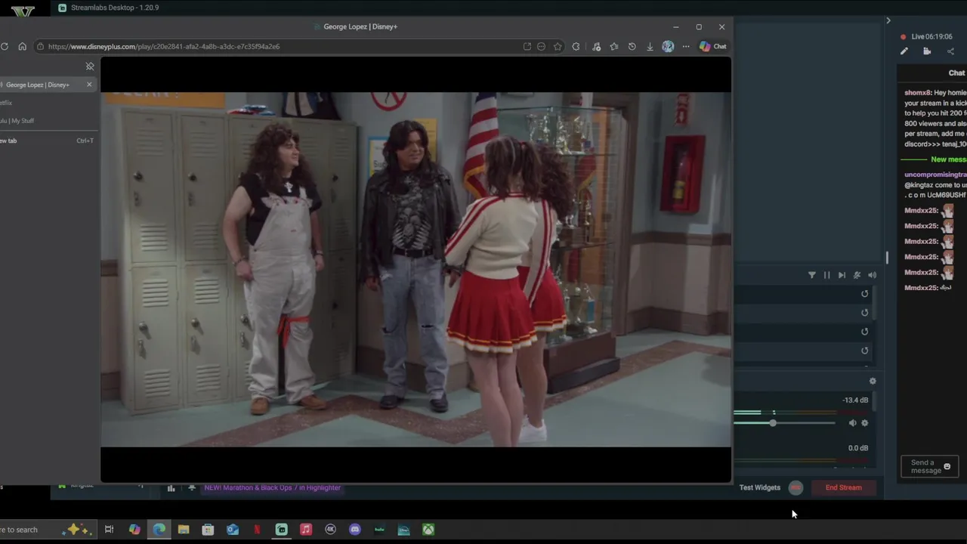This screenshot has height=544, width=967.
Task: Select the George Lopez Disney+ tab
Action: 38,85
